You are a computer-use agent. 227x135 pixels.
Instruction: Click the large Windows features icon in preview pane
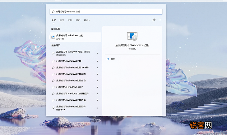tap(132, 36)
